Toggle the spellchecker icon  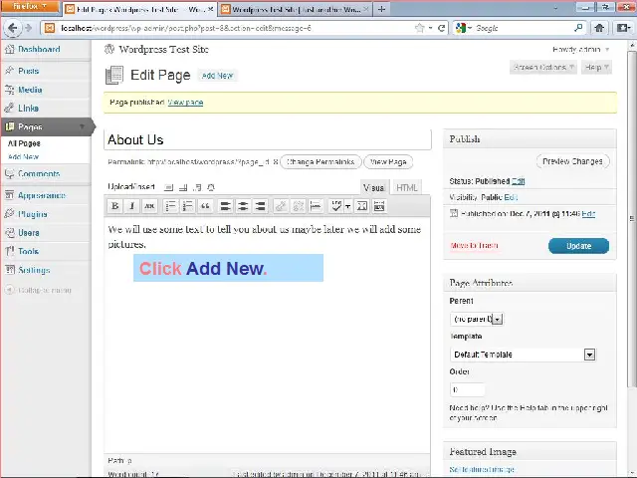coord(336,206)
